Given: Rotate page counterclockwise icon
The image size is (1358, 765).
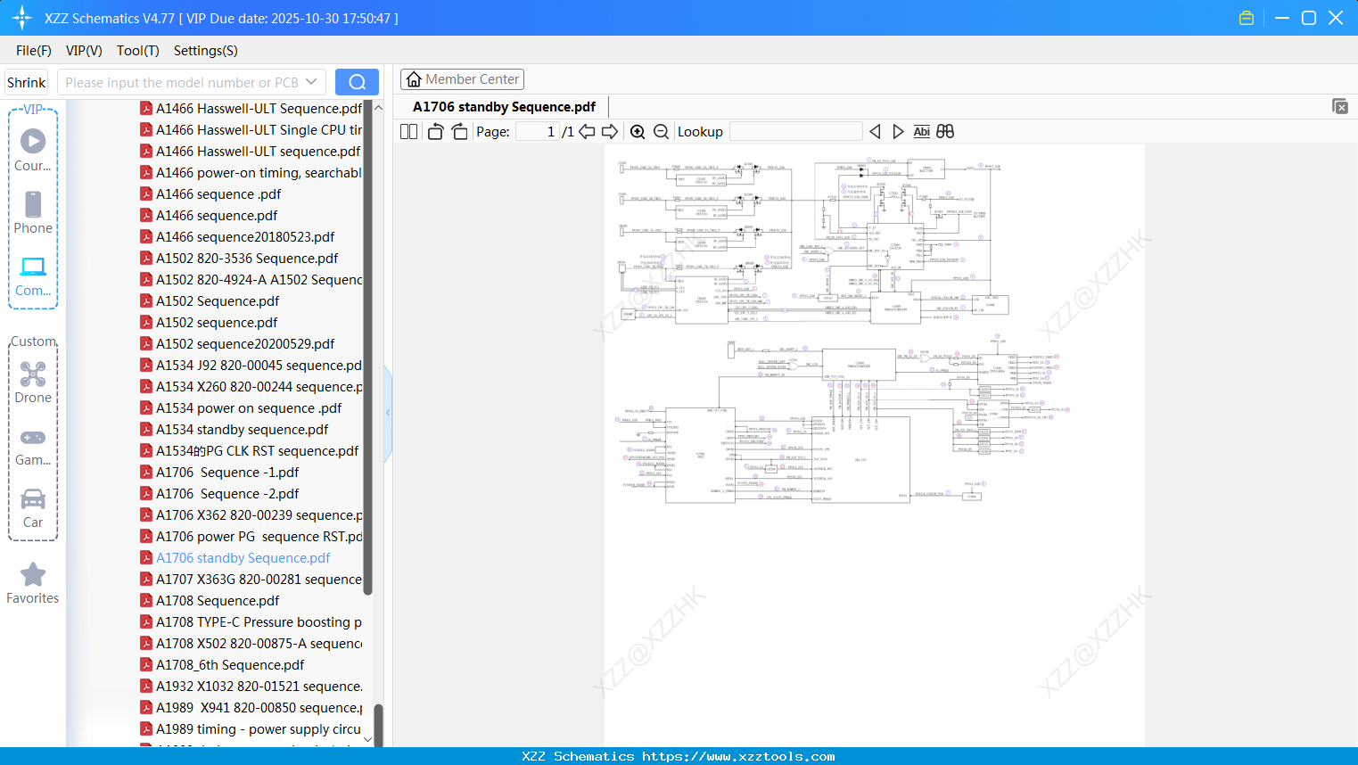Looking at the screenshot, I should tap(435, 132).
